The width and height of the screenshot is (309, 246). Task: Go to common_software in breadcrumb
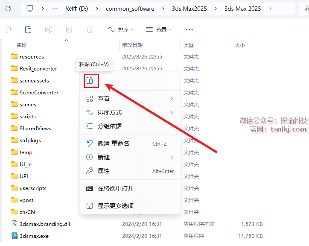click(x=130, y=9)
